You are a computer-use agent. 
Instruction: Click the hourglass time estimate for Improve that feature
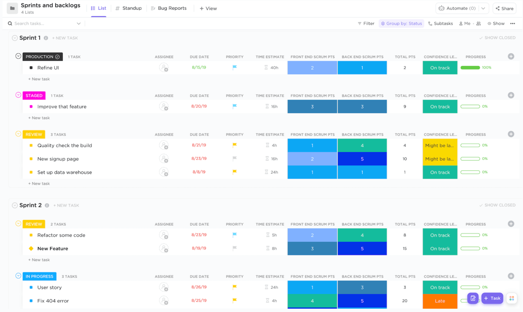[267, 106]
